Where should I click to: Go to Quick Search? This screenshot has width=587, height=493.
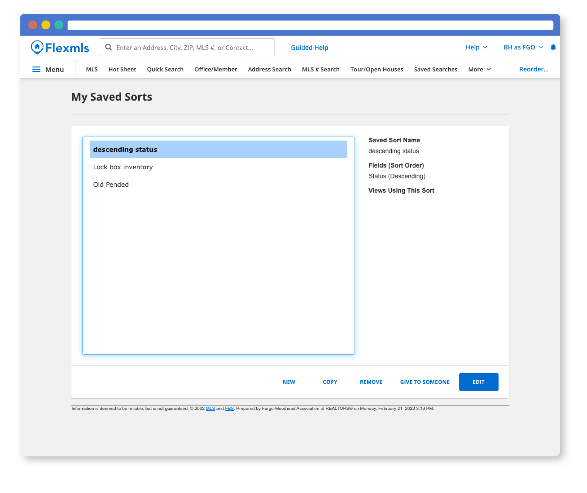[165, 69]
